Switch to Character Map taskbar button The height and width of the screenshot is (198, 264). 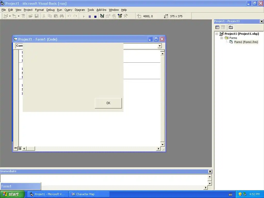click(x=89, y=194)
